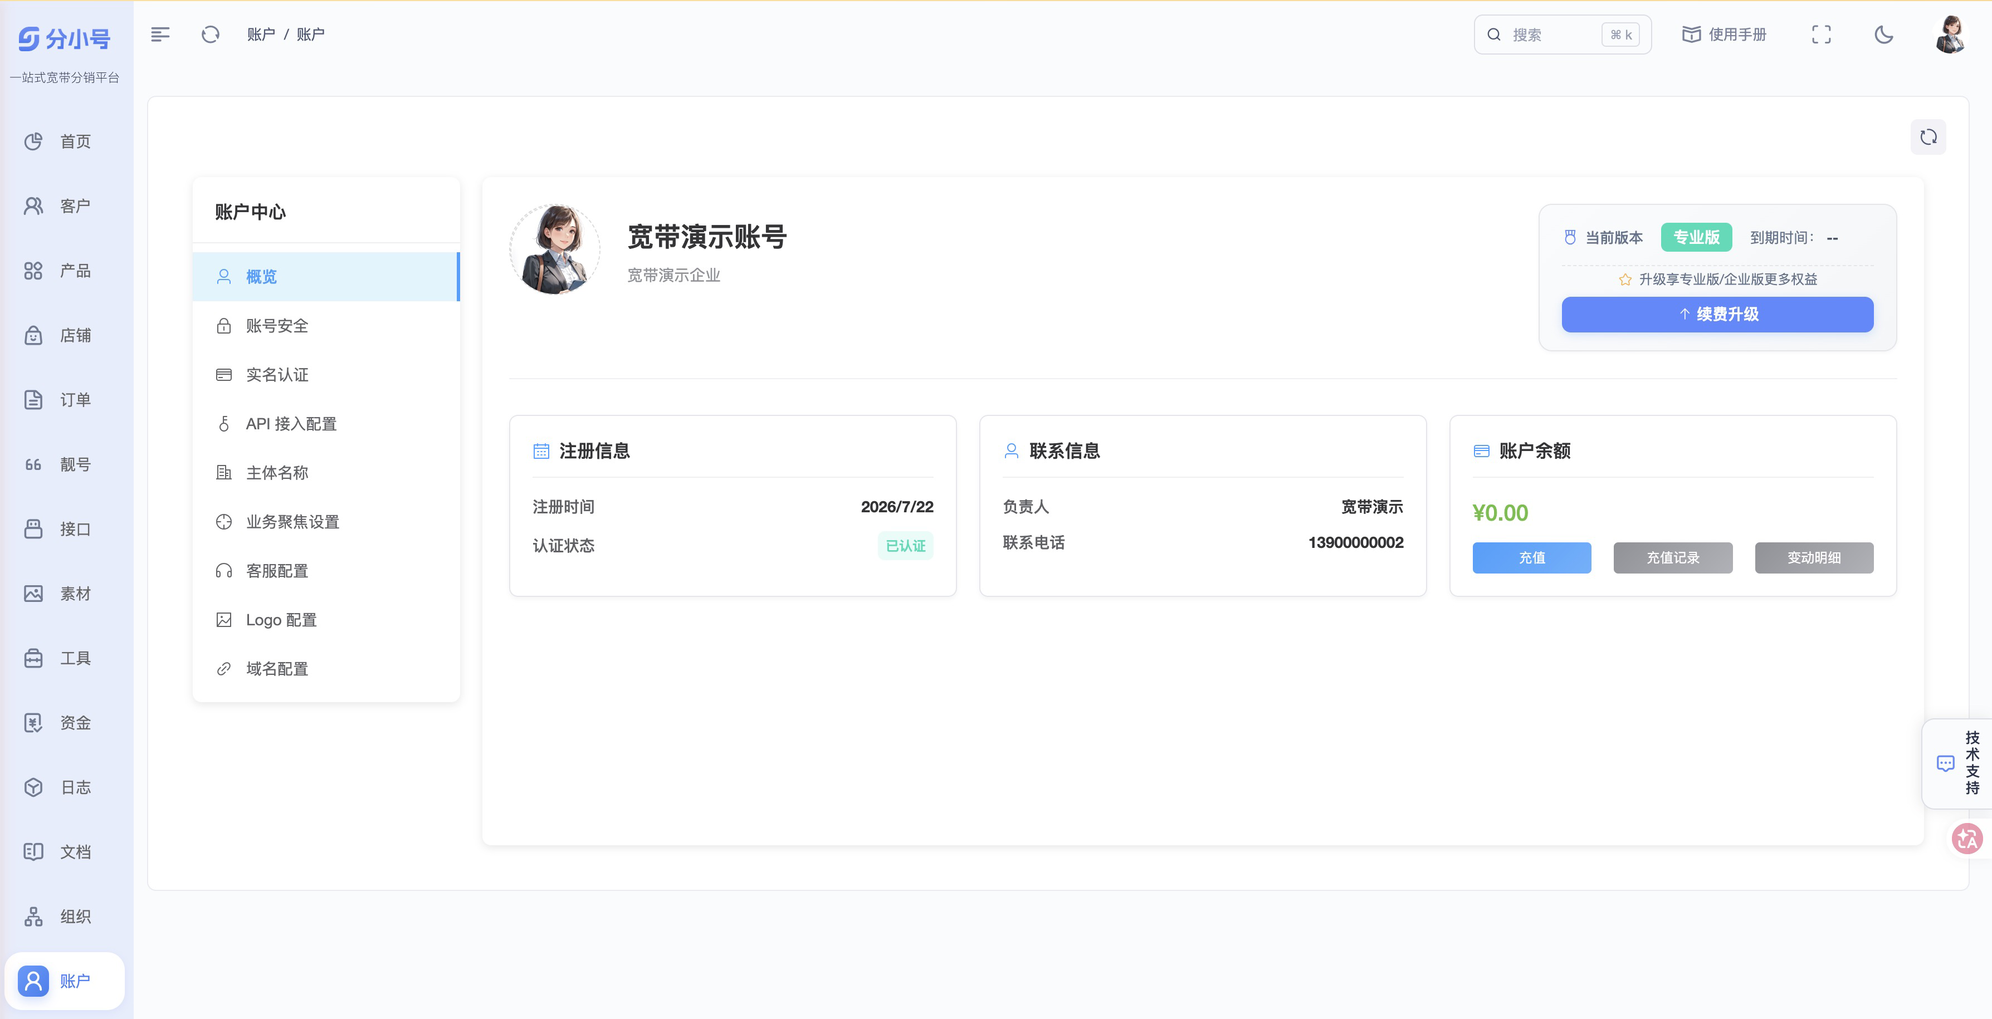Open 客户 in the sidebar
Viewport: 1992px width, 1019px height.
(66, 205)
